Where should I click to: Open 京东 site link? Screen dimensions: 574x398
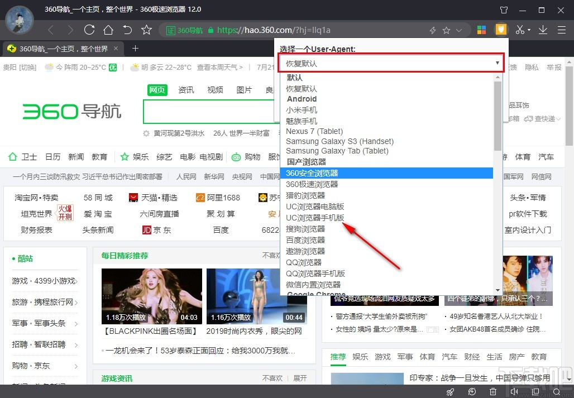click(157, 230)
